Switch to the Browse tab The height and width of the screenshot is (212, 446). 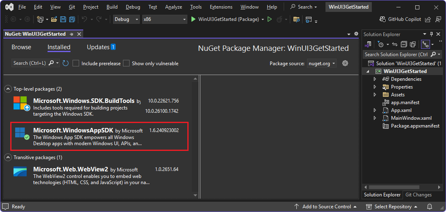(x=21, y=47)
